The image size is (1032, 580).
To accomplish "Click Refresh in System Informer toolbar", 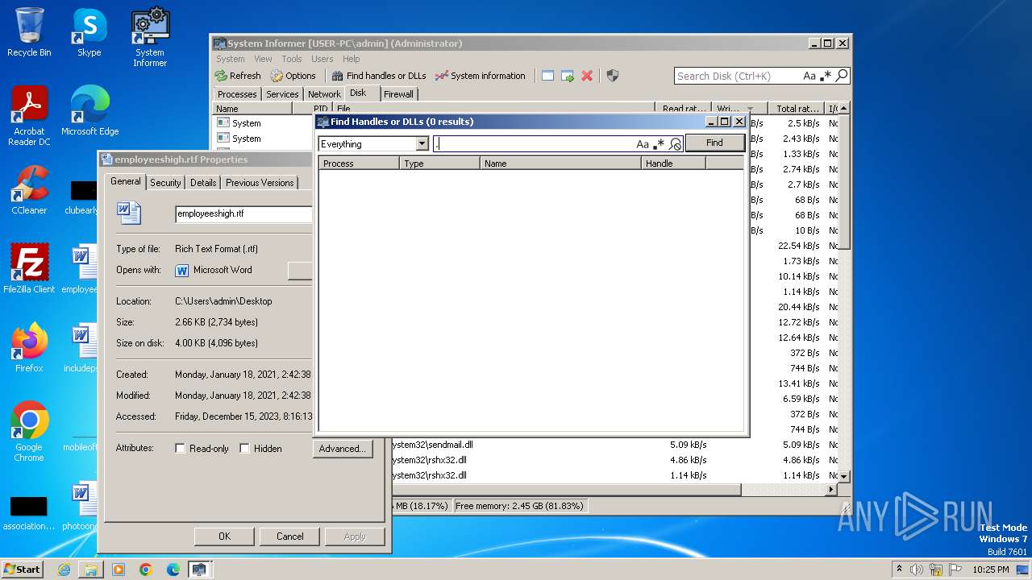I will click(238, 76).
